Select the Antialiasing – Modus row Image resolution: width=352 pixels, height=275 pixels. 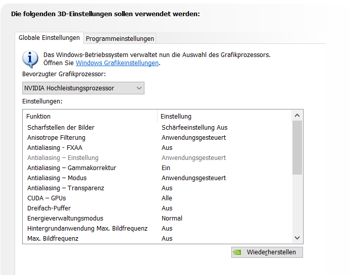[x=157, y=178]
